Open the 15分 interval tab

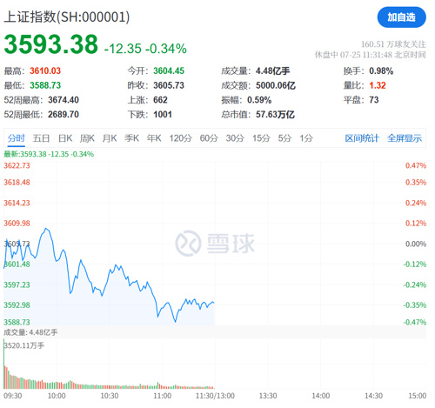point(261,138)
